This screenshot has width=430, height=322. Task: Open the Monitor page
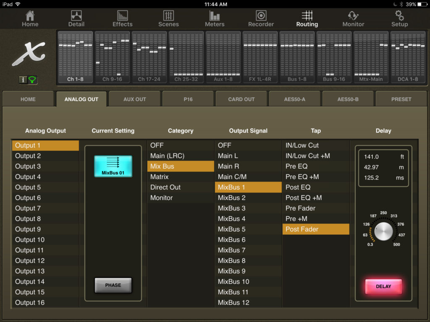(353, 18)
